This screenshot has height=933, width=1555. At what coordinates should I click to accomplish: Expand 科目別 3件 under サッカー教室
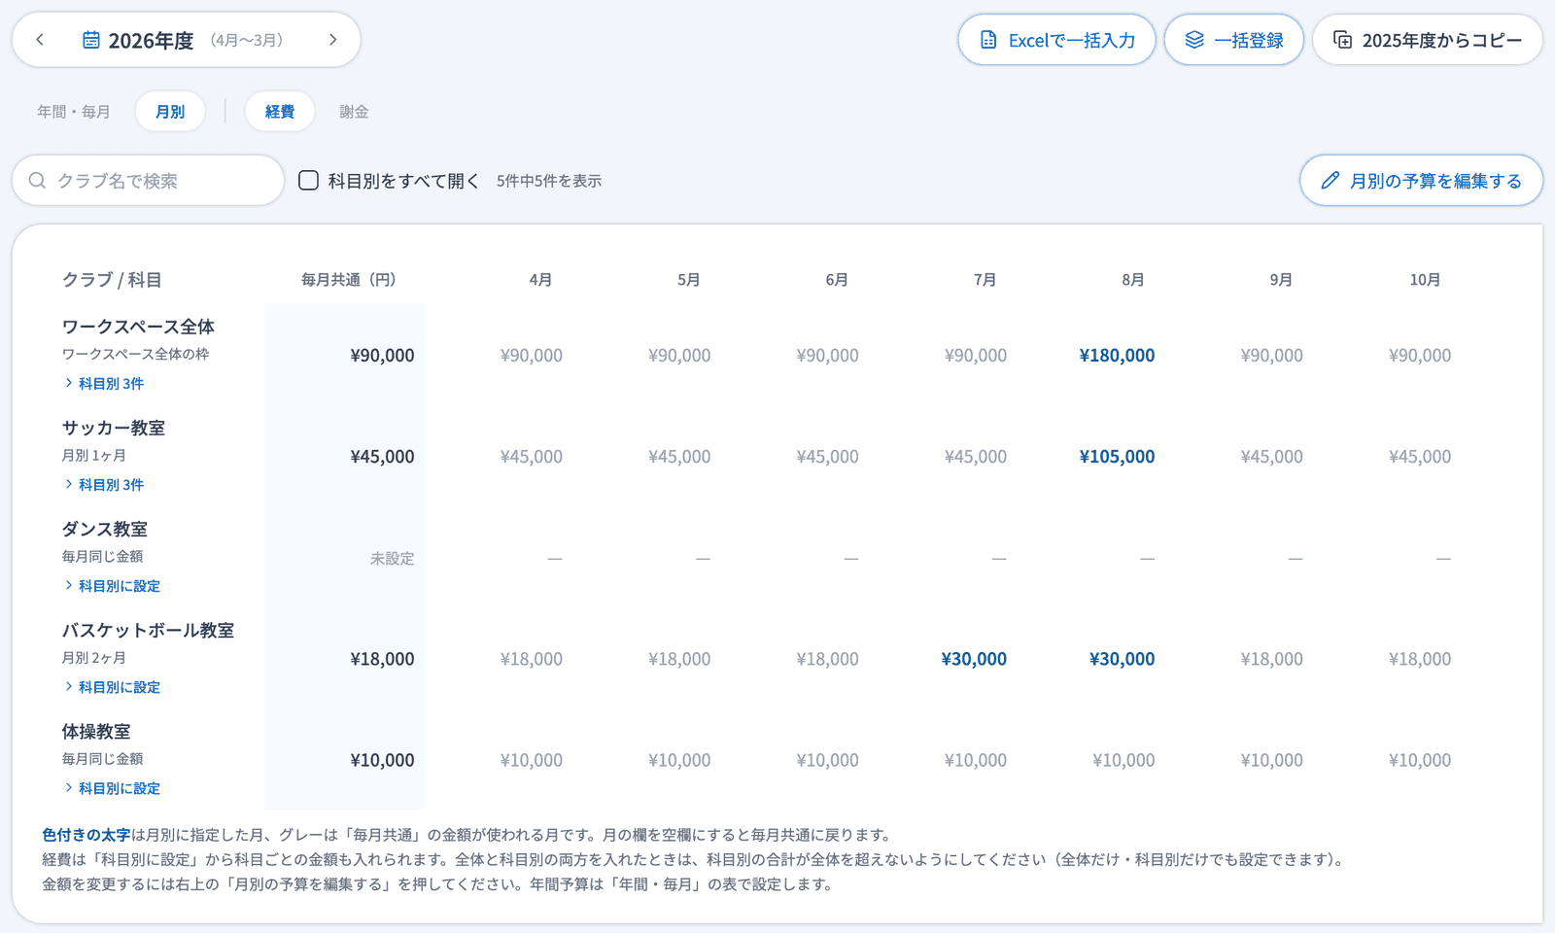coord(104,485)
